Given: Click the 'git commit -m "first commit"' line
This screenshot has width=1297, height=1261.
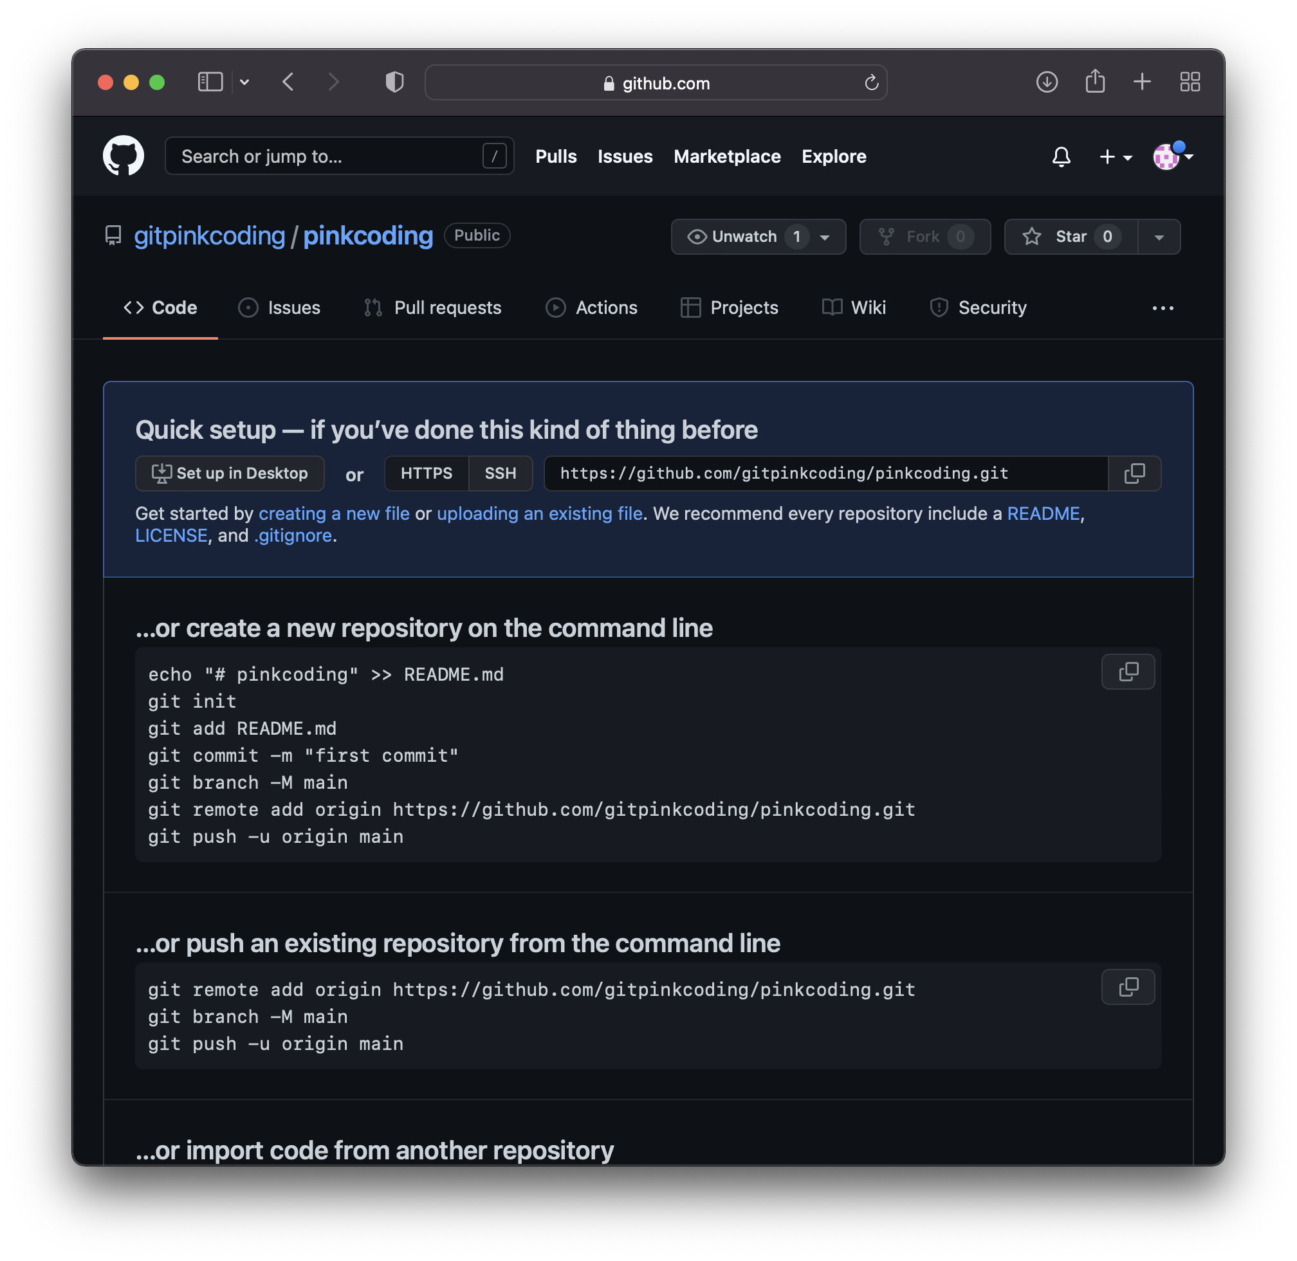Looking at the screenshot, I should 303,756.
